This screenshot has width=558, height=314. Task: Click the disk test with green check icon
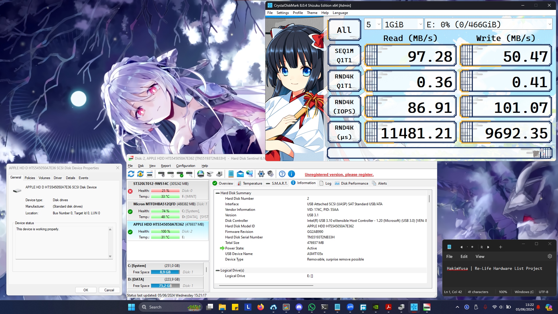pyautogui.click(x=180, y=174)
